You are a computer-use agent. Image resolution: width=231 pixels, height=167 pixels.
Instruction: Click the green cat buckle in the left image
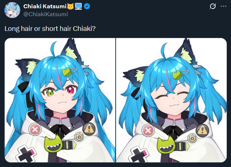pos(53,144)
